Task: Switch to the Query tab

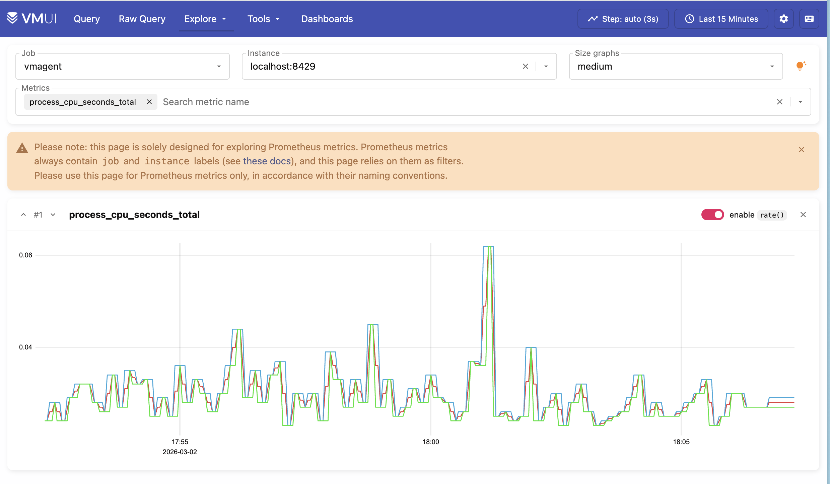Action: 87,19
